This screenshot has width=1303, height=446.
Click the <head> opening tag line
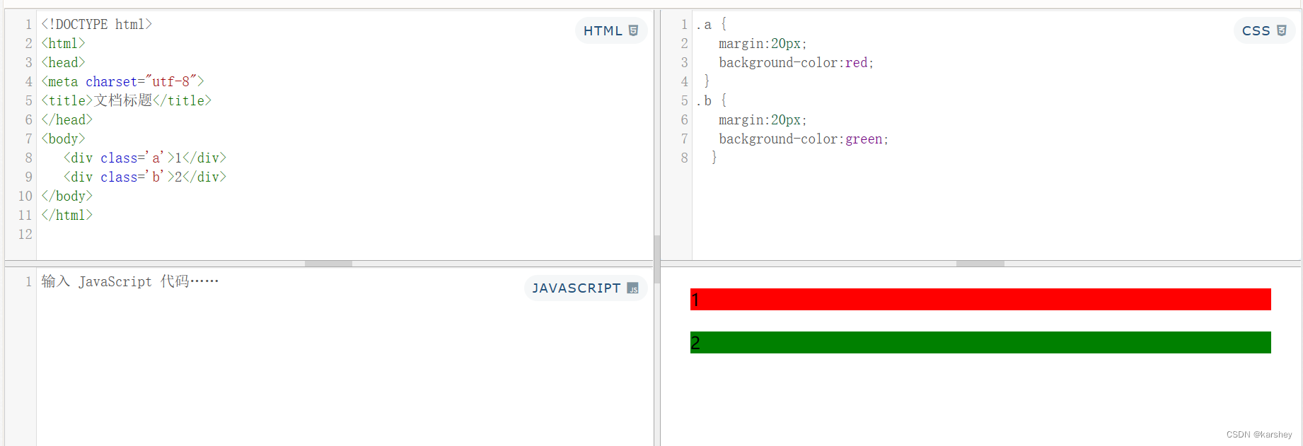pos(63,62)
